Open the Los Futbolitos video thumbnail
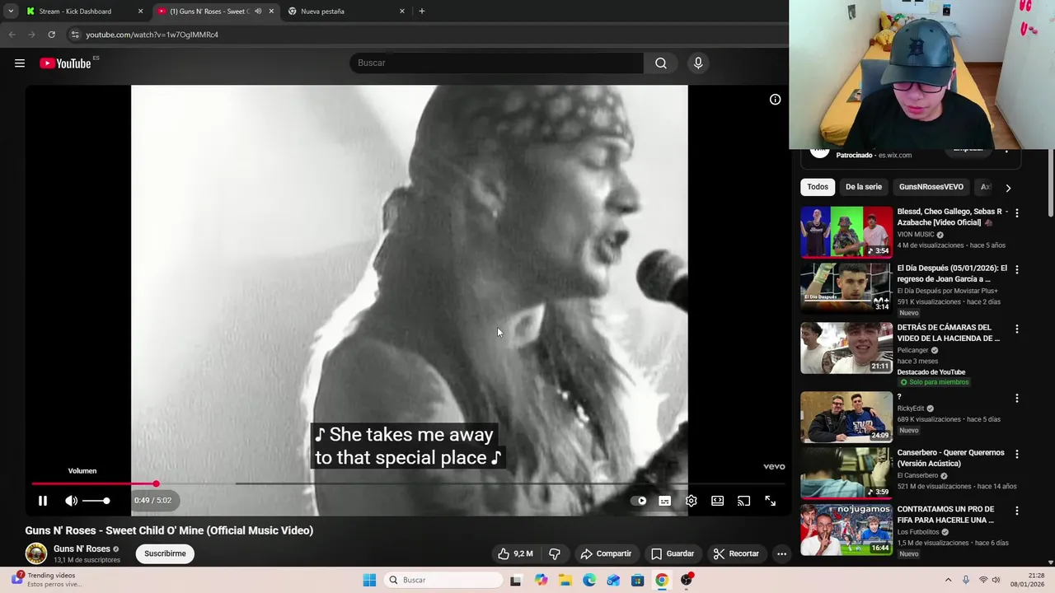The image size is (1055, 593). click(x=846, y=530)
